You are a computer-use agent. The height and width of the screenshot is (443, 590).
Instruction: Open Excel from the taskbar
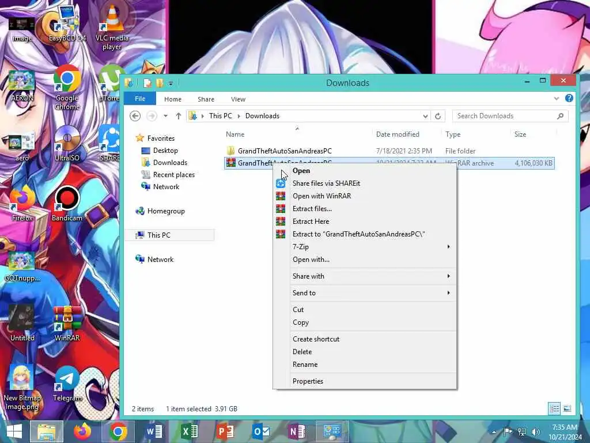pyautogui.click(x=189, y=431)
